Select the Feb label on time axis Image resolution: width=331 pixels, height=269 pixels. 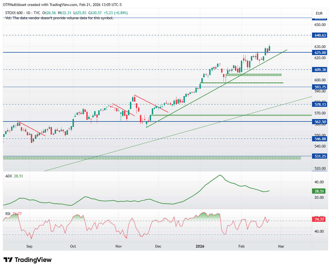pos(241,246)
